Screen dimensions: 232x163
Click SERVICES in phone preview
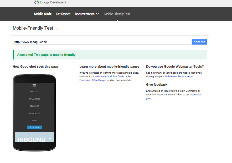point(34,106)
